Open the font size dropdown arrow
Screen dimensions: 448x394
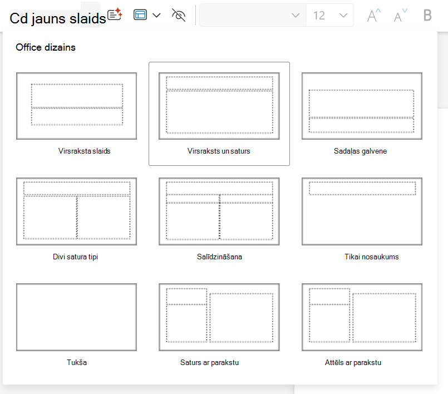(x=343, y=16)
